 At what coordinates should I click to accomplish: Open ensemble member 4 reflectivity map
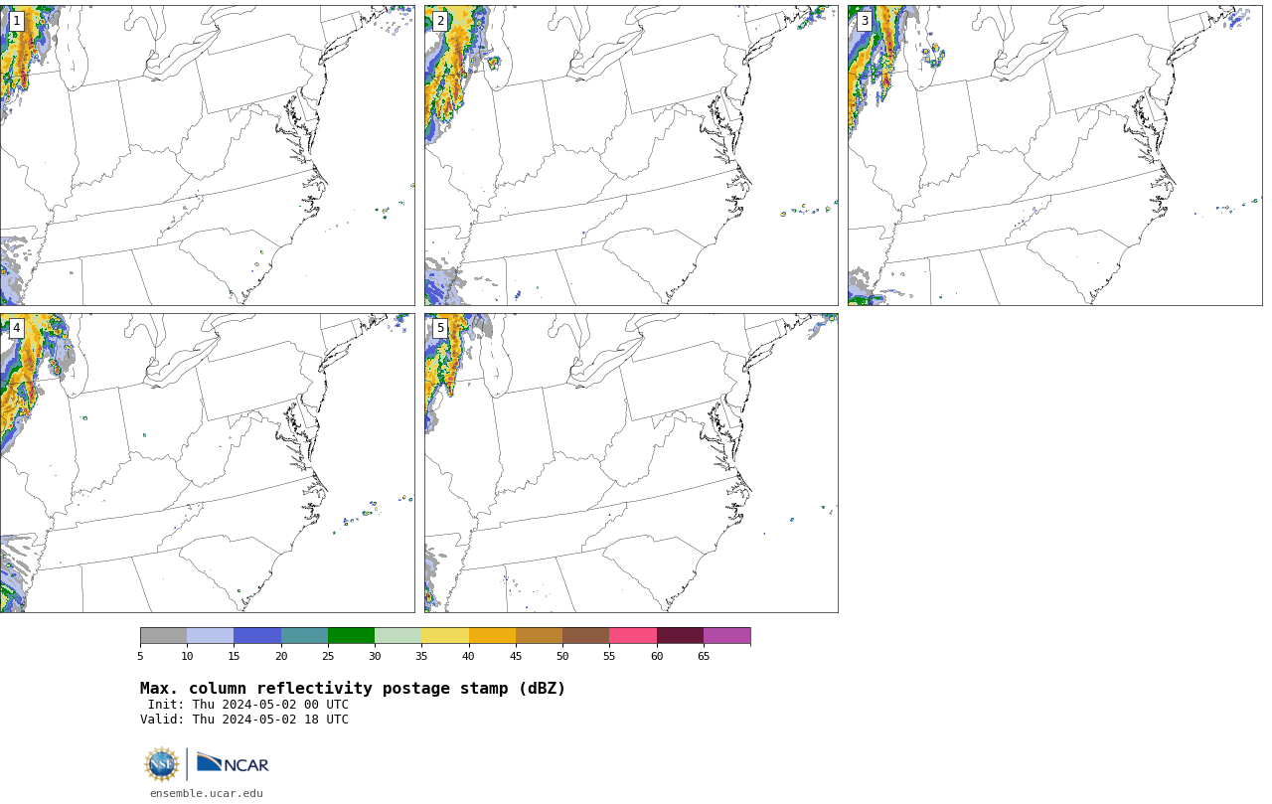207,463
